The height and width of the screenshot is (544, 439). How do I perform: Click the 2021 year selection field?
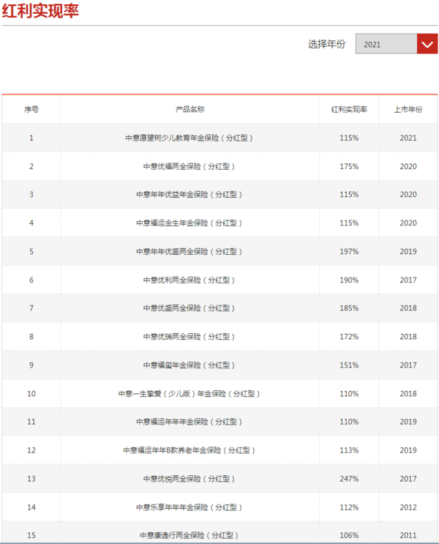point(386,44)
